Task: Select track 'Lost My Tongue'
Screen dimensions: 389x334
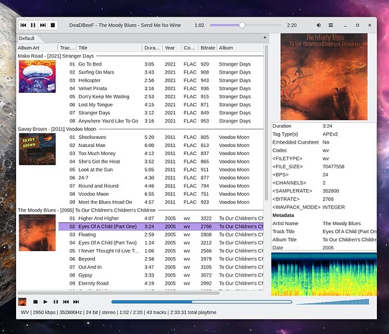Action: (161, 105)
